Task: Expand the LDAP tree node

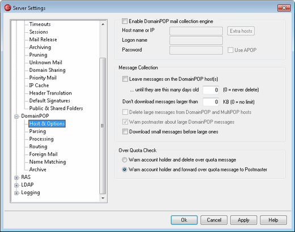Action: coord(16,186)
